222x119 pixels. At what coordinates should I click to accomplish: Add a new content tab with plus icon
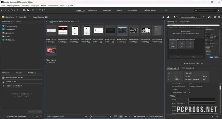[76, 22]
